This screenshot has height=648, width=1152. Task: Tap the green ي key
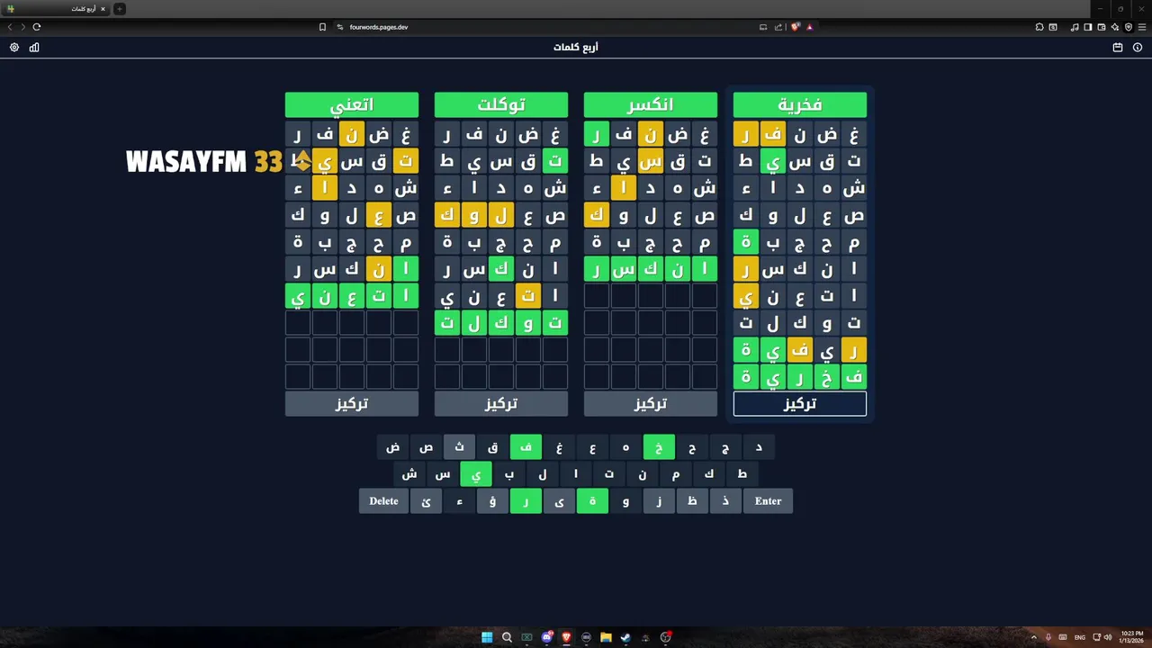(x=476, y=474)
